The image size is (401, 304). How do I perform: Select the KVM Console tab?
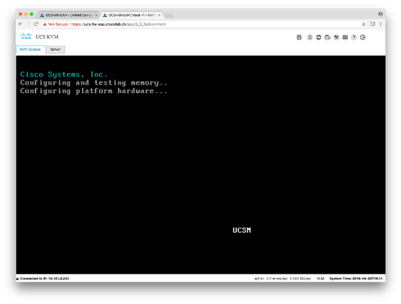(x=30, y=49)
